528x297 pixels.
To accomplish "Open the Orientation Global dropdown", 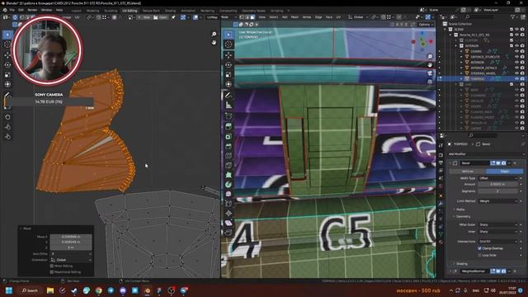I will 71,260.
